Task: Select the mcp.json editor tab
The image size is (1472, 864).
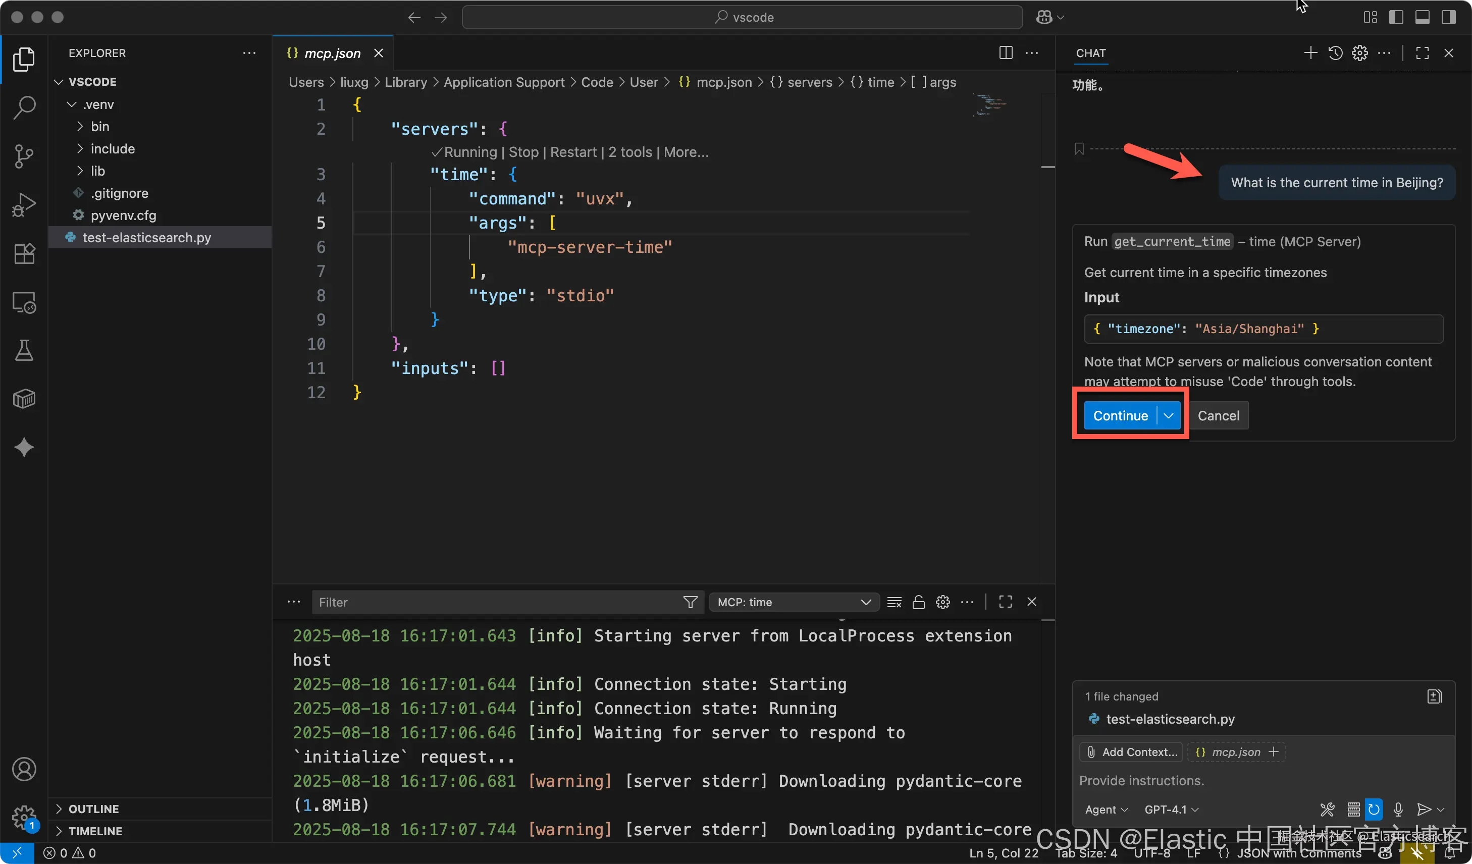Action: 332,53
